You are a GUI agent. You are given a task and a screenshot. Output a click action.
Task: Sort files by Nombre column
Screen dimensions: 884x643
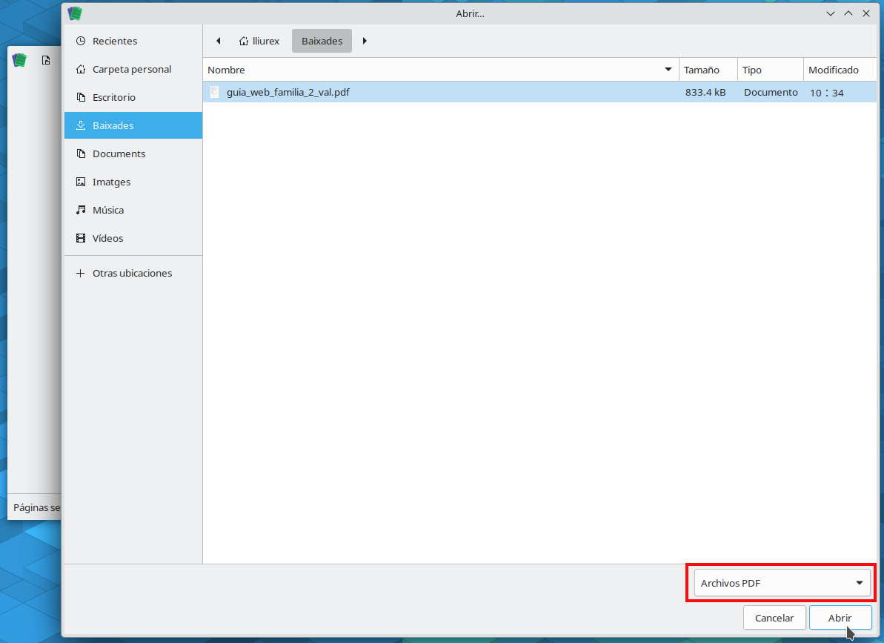point(441,70)
